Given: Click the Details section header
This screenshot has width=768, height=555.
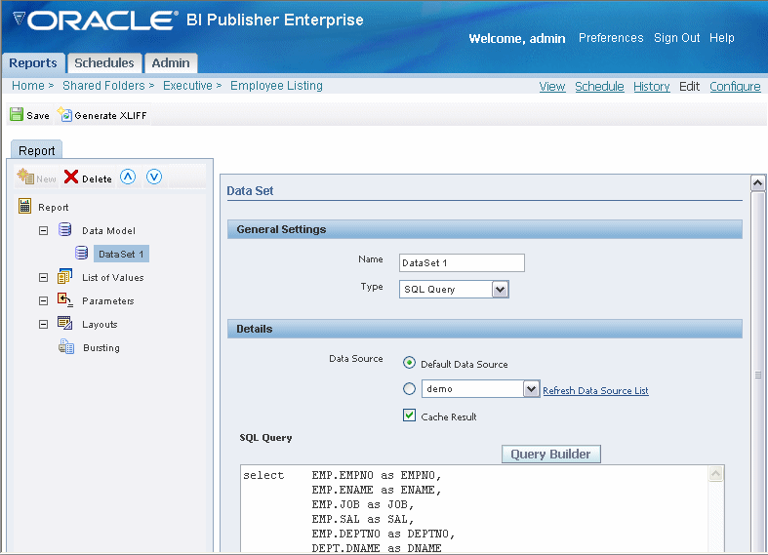Looking at the screenshot, I should [485, 329].
